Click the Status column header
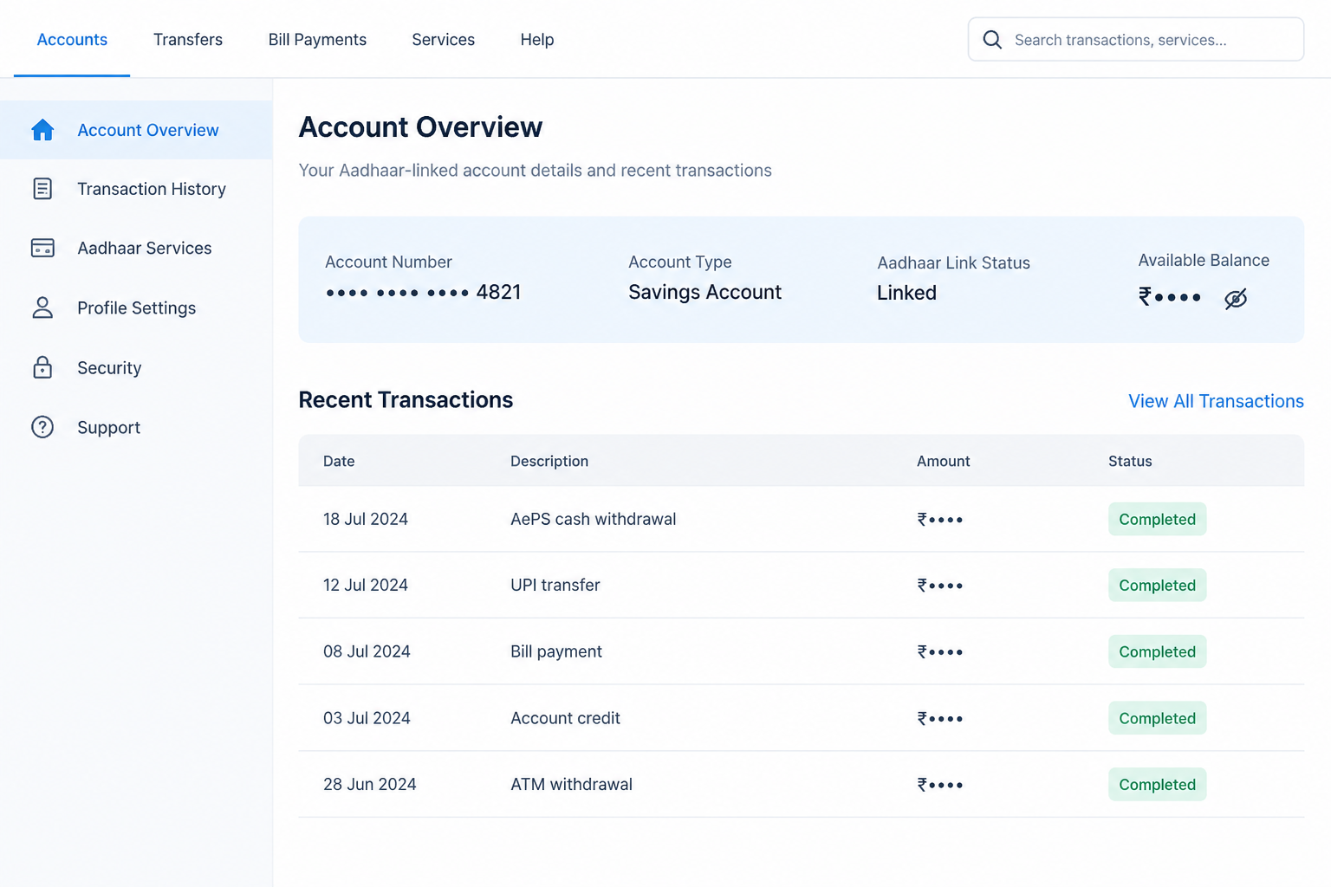 [1130, 461]
